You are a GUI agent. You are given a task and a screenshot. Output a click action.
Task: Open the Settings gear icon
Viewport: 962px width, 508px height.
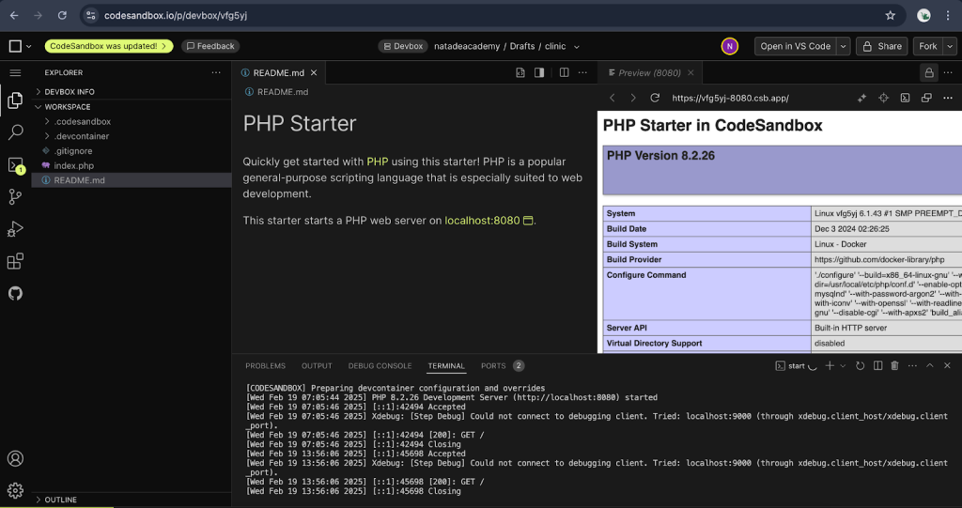(15, 490)
